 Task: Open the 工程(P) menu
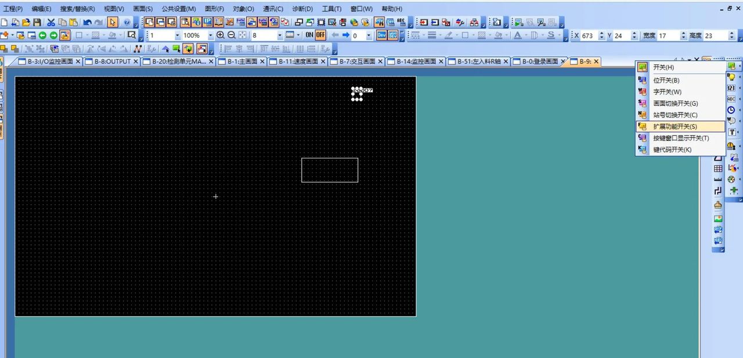[13, 9]
